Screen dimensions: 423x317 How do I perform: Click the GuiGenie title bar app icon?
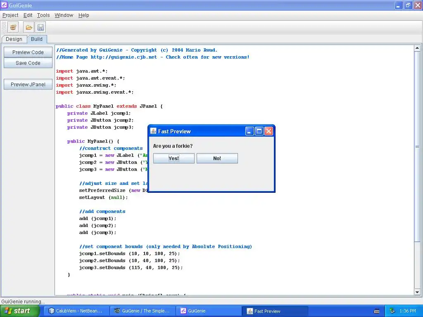[x=4, y=5]
